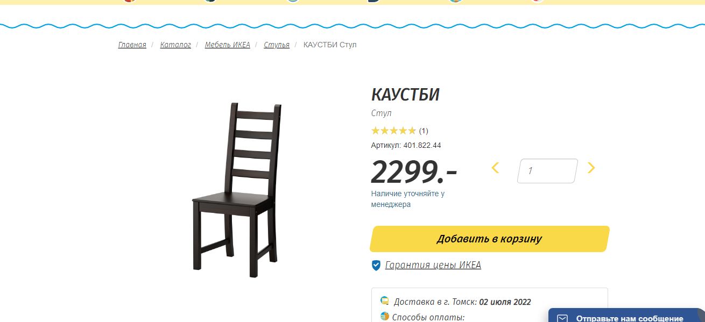
Task: Click the КАУСТБИ product title
Action: coord(405,95)
